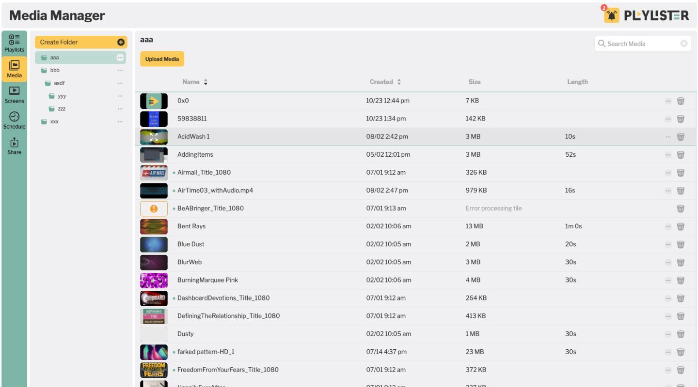The image size is (698, 387).
Task: Open the Schedule section
Action: coord(14,120)
